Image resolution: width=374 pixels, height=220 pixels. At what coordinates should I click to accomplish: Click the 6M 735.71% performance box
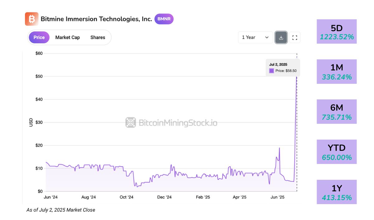click(x=337, y=112)
